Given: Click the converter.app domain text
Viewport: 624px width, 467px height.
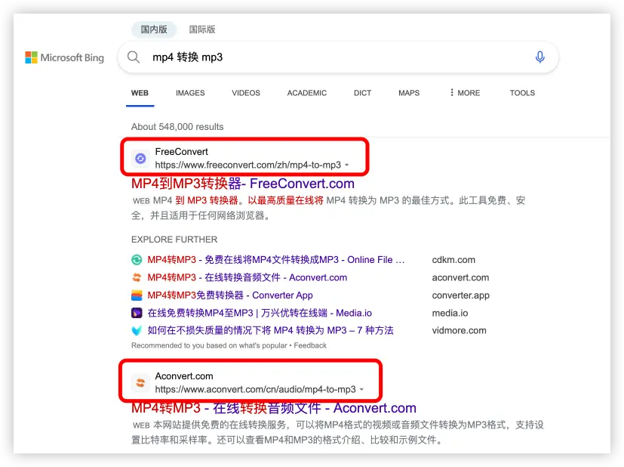Looking at the screenshot, I should 461,295.
